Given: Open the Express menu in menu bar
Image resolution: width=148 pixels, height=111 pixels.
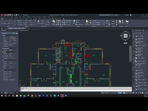Looking at the screenshot, I should (53, 17).
